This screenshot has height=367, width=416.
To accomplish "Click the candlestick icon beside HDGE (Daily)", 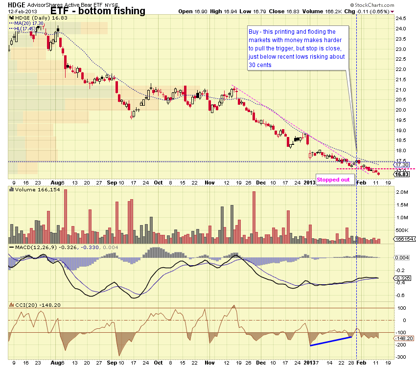I will pyautogui.click(x=10, y=17).
